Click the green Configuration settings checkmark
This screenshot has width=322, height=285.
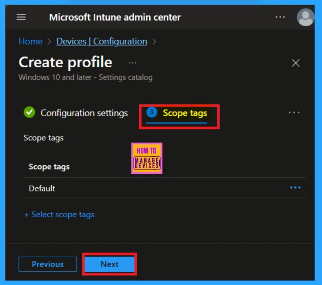tap(30, 112)
